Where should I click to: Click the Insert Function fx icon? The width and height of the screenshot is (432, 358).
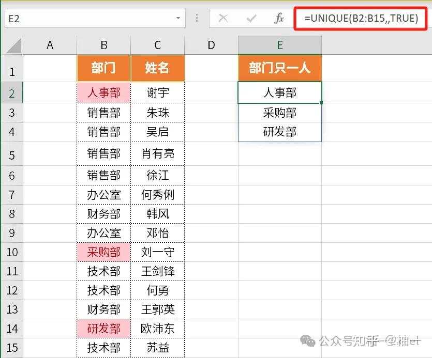(x=279, y=18)
